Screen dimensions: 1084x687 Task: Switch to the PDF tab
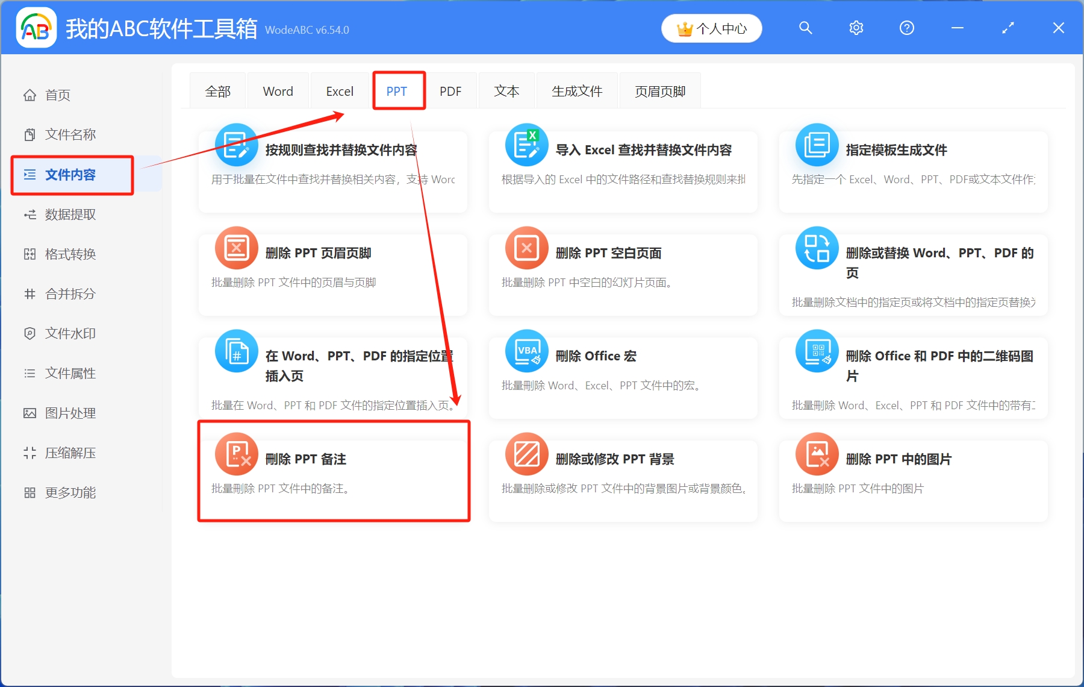[x=451, y=90]
